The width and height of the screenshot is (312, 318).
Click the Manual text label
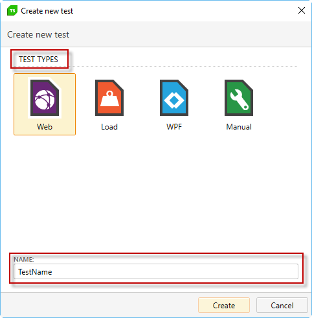click(239, 127)
